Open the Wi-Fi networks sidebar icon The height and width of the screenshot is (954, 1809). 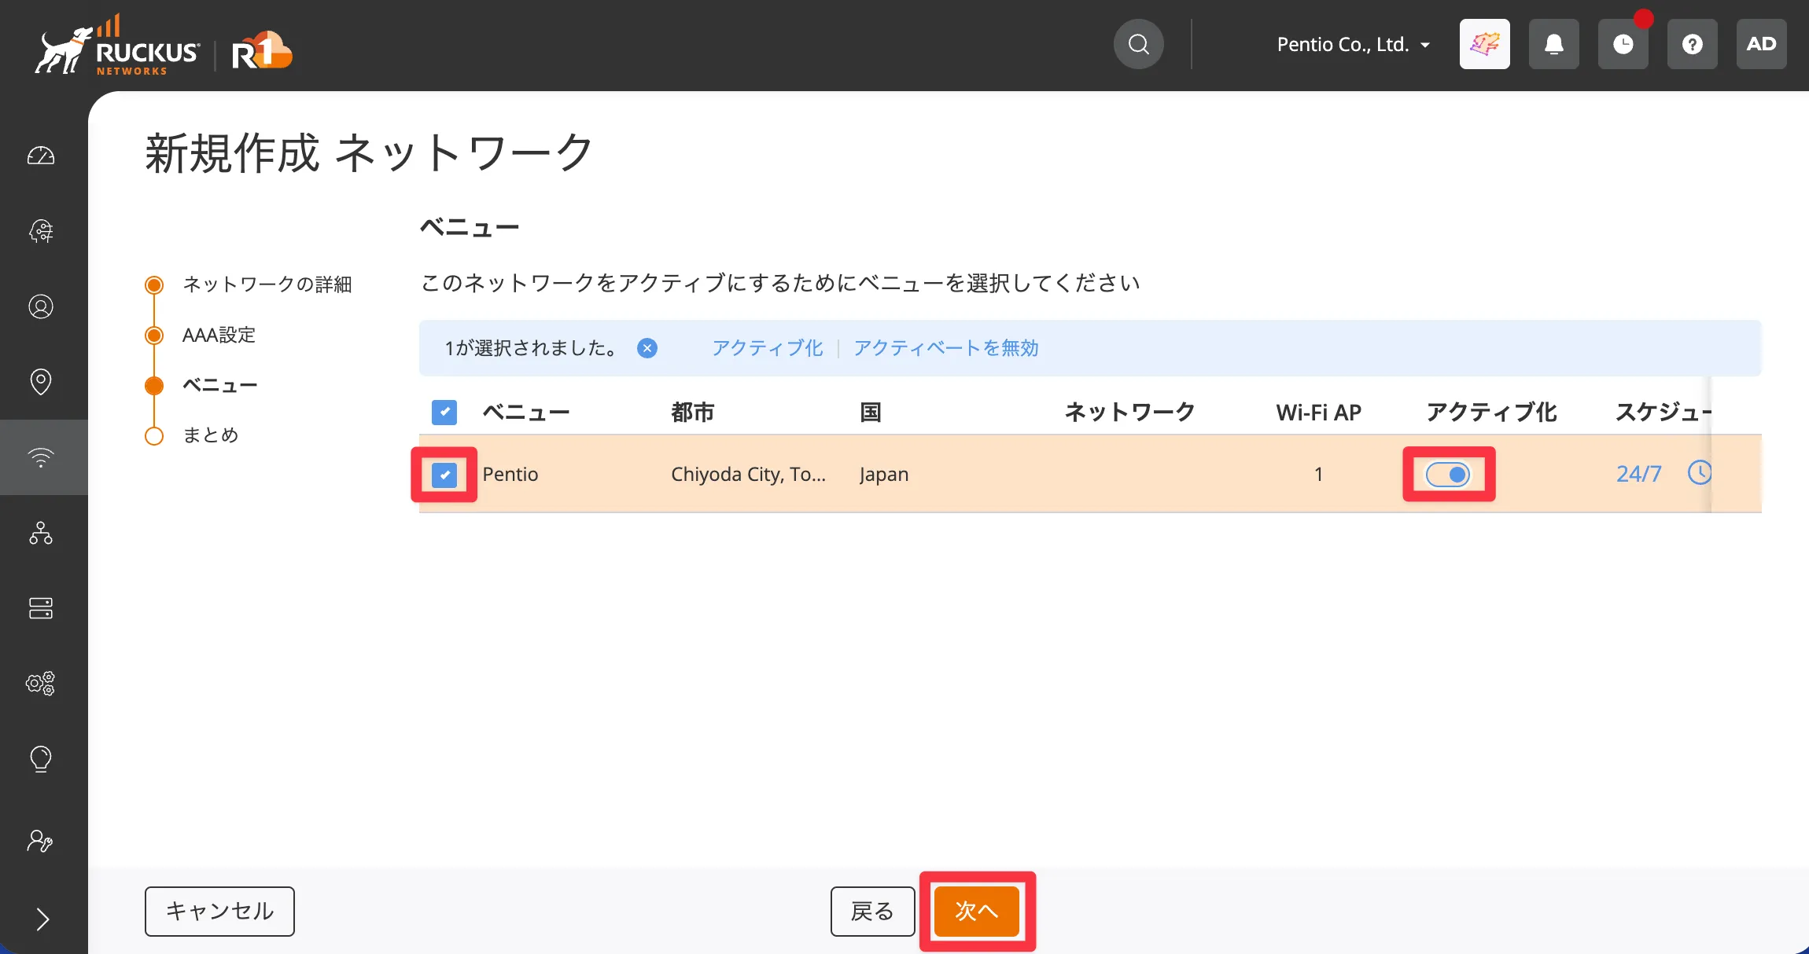(x=41, y=457)
